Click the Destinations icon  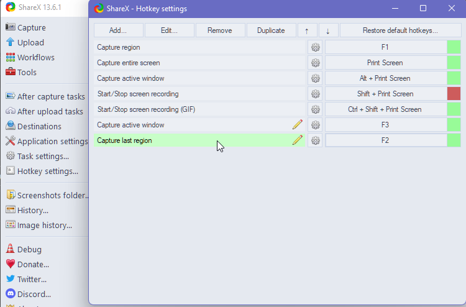(11, 126)
